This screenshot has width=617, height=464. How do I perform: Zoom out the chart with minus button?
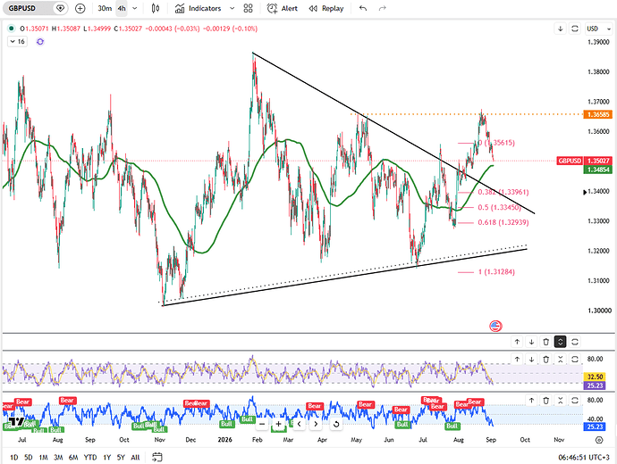click(x=262, y=424)
